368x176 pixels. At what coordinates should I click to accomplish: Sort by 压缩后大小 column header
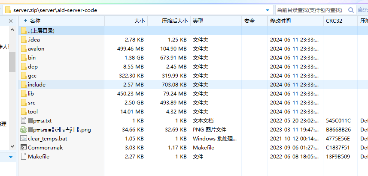point(174,21)
